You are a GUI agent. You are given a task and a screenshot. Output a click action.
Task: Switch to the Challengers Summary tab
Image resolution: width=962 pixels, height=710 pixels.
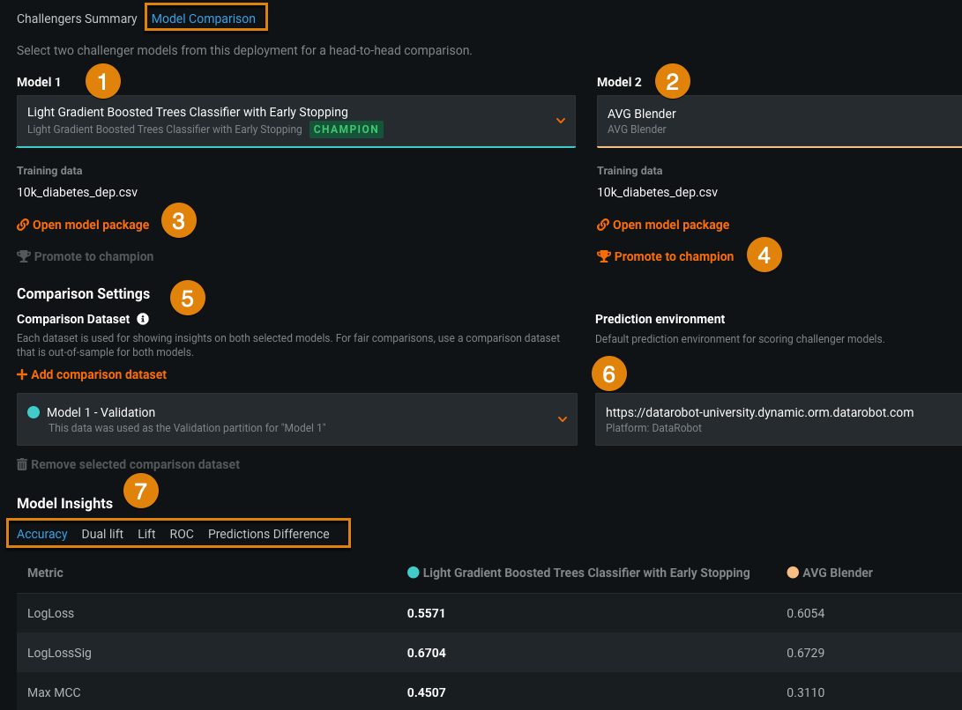point(77,18)
